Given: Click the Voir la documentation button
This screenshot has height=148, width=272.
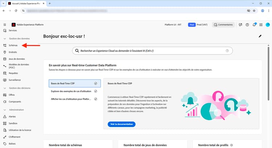Looking at the screenshot, I should coord(121,124).
